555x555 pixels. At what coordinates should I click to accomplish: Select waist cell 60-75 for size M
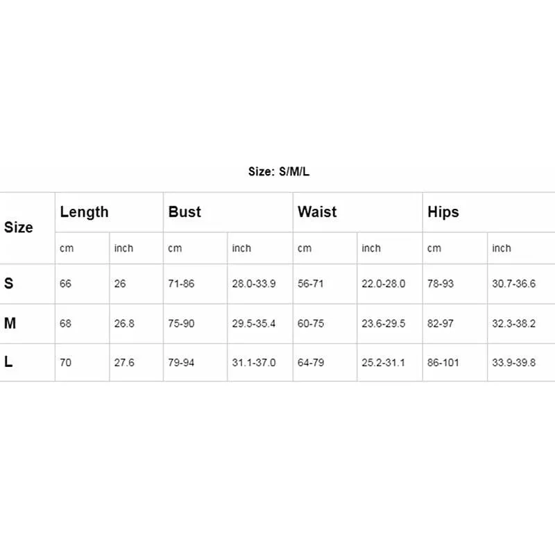311,323
